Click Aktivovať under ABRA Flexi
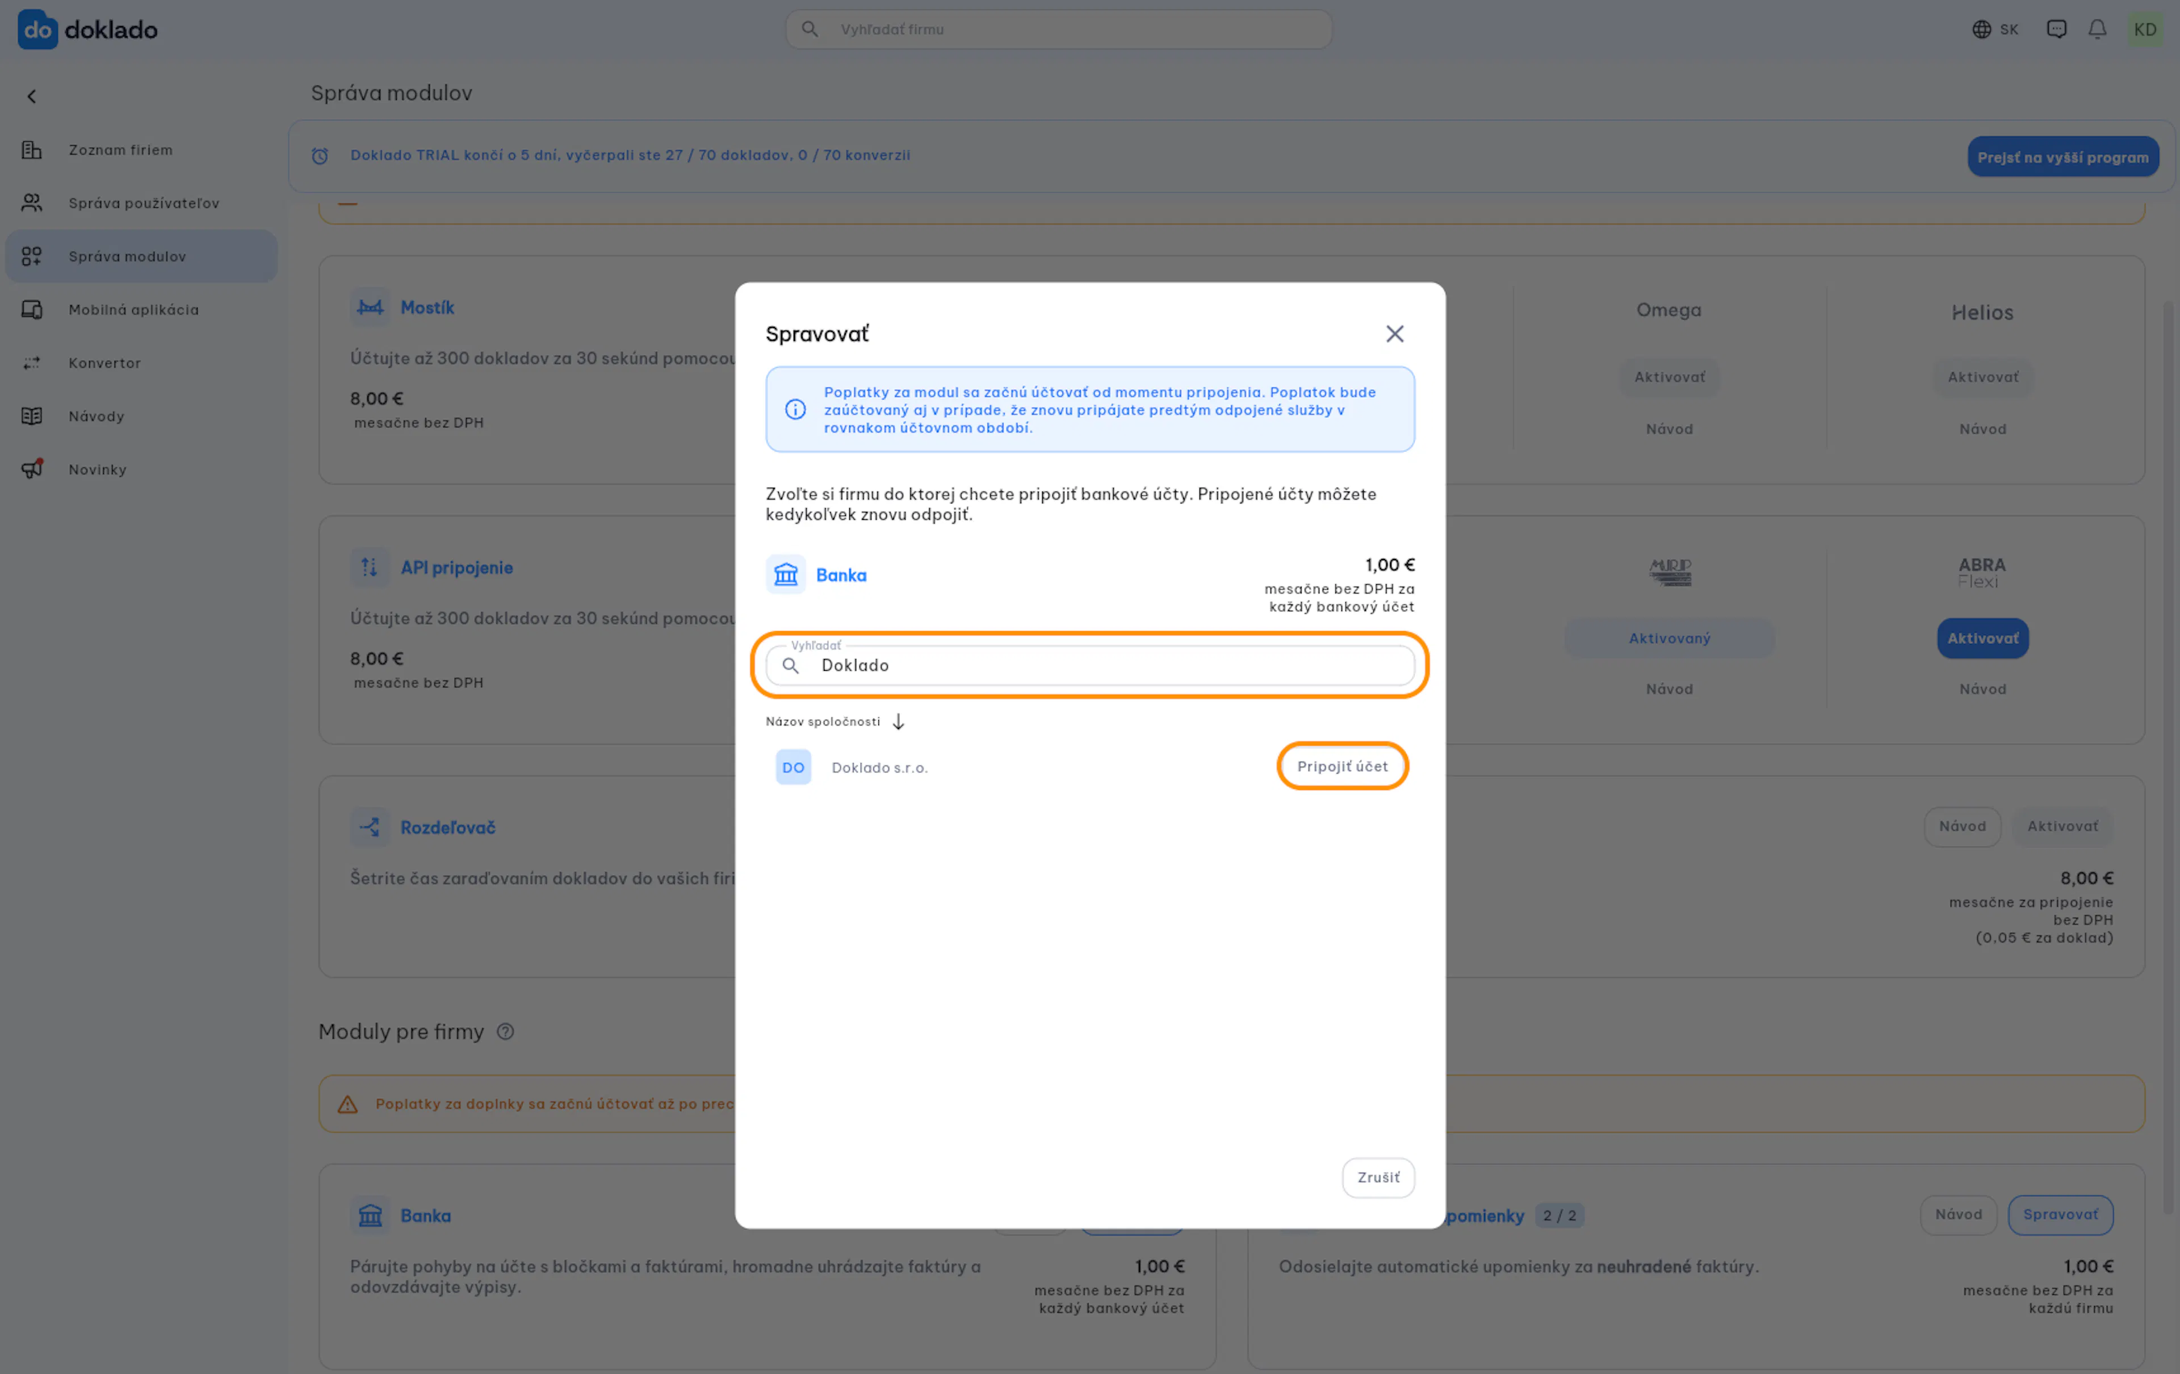This screenshot has width=2180, height=1374. coord(1982,638)
